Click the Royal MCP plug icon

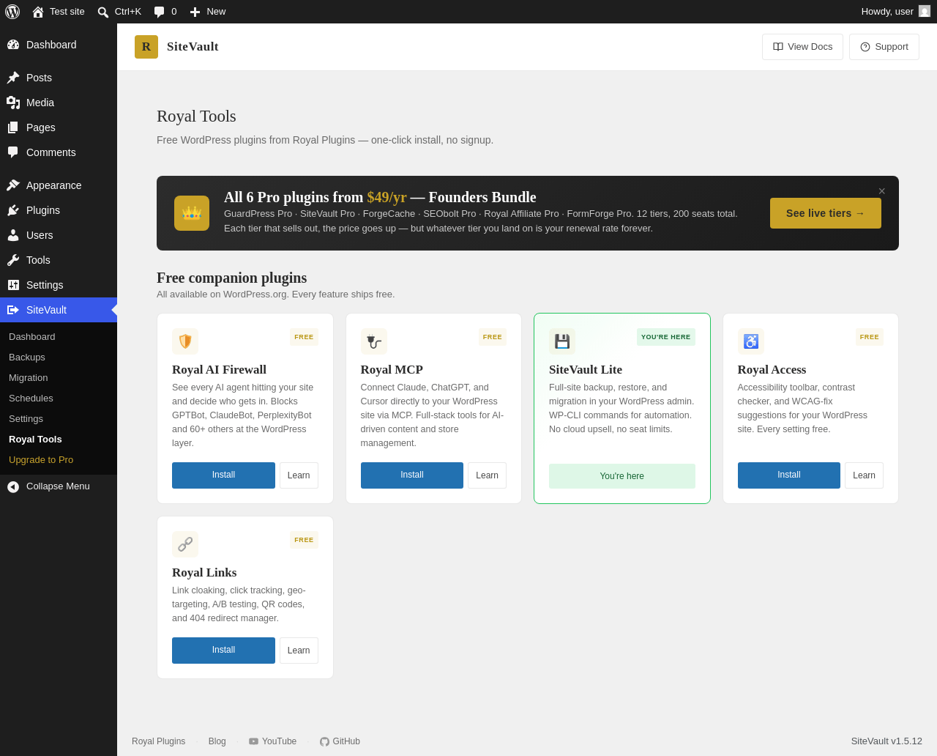tap(374, 341)
